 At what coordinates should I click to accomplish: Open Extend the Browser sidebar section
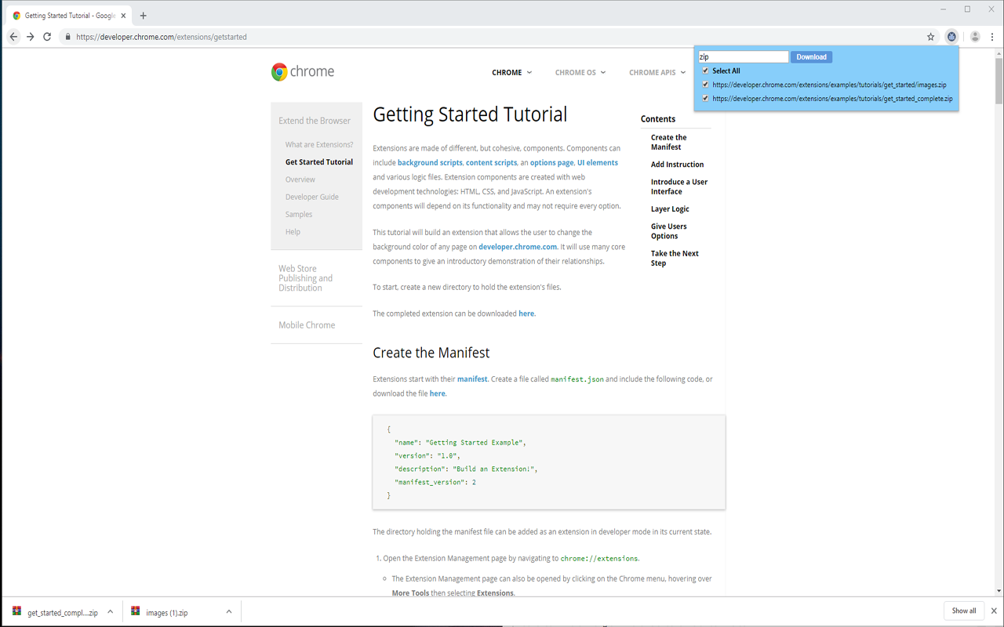[x=315, y=121]
